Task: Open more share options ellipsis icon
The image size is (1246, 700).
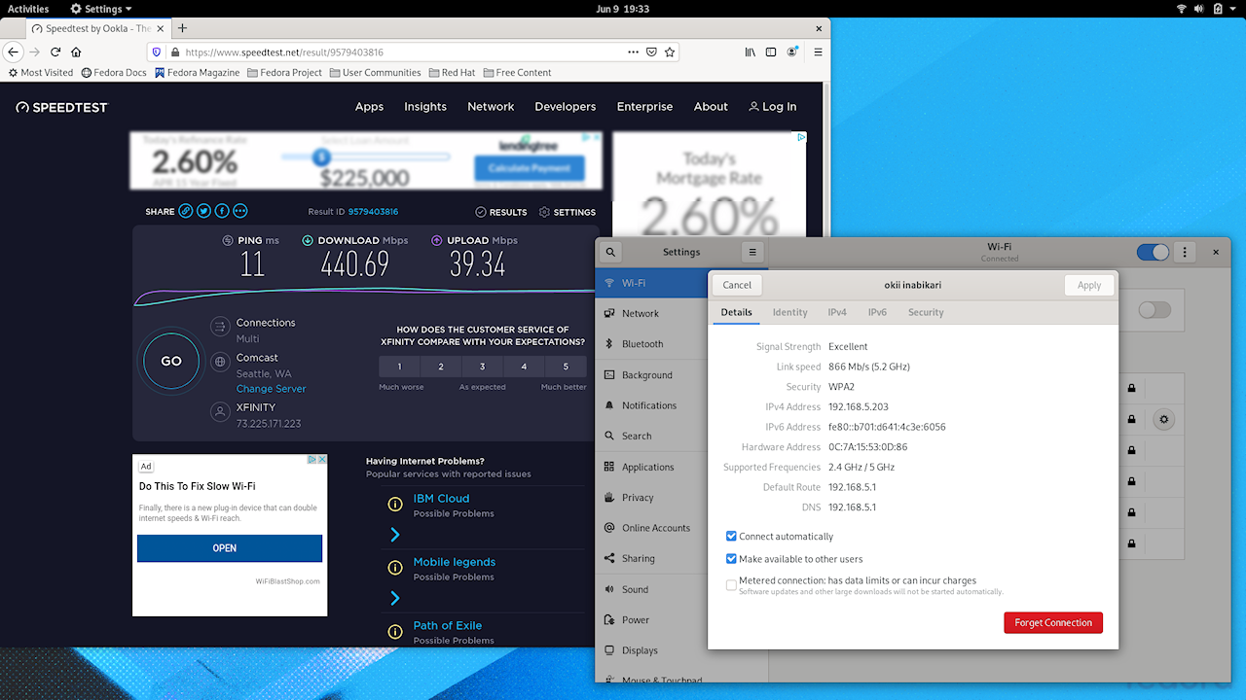Action: tap(240, 211)
